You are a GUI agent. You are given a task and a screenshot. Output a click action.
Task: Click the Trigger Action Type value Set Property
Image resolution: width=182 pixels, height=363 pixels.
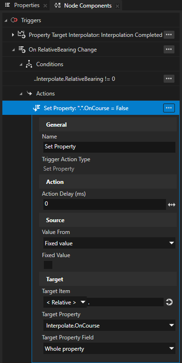[59, 169]
